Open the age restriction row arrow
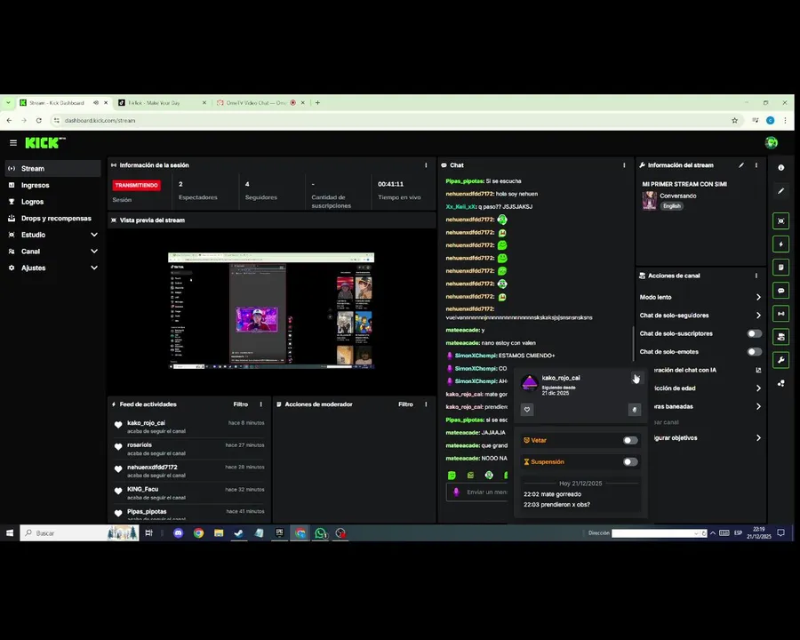This screenshot has height=640, width=800. (x=758, y=388)
